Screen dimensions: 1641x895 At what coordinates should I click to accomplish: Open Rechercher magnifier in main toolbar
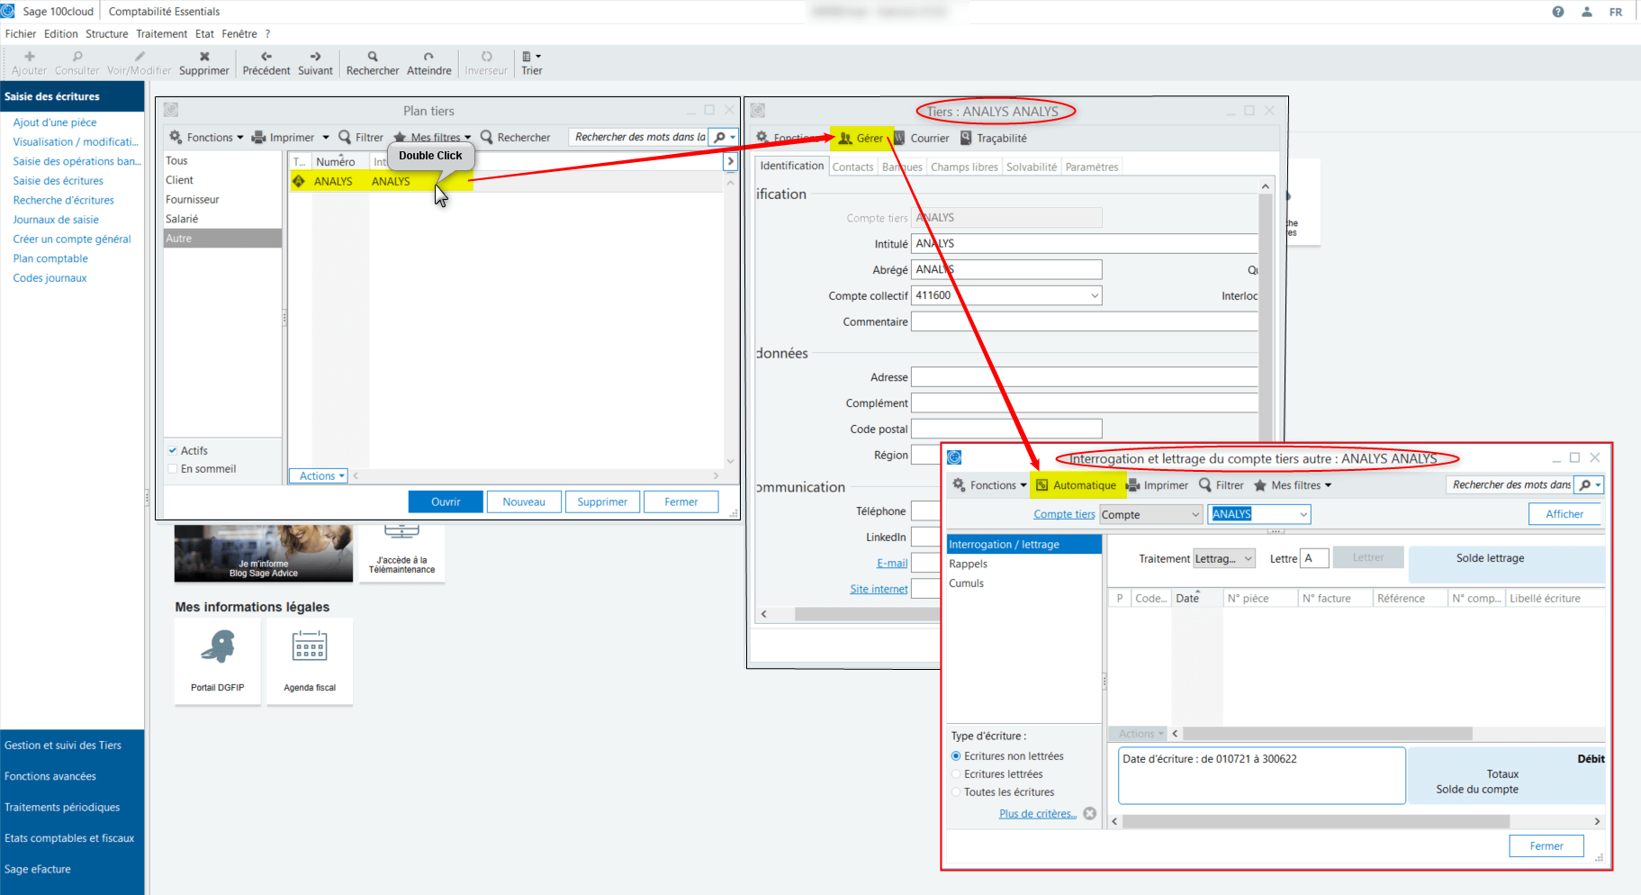click(x=373, y=57)
